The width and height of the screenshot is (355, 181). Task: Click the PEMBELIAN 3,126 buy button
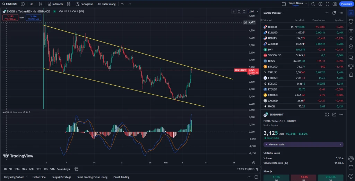pos(33,18)
